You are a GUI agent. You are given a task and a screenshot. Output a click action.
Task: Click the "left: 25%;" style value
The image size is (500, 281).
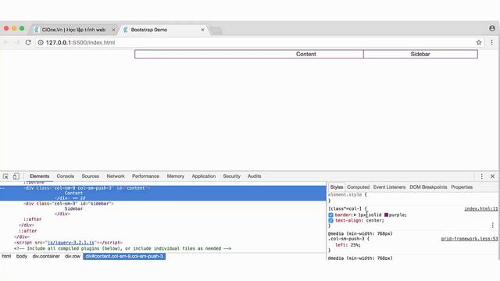pos(348,244)
